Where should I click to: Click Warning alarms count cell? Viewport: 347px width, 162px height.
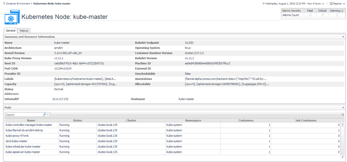pos(337,15)
